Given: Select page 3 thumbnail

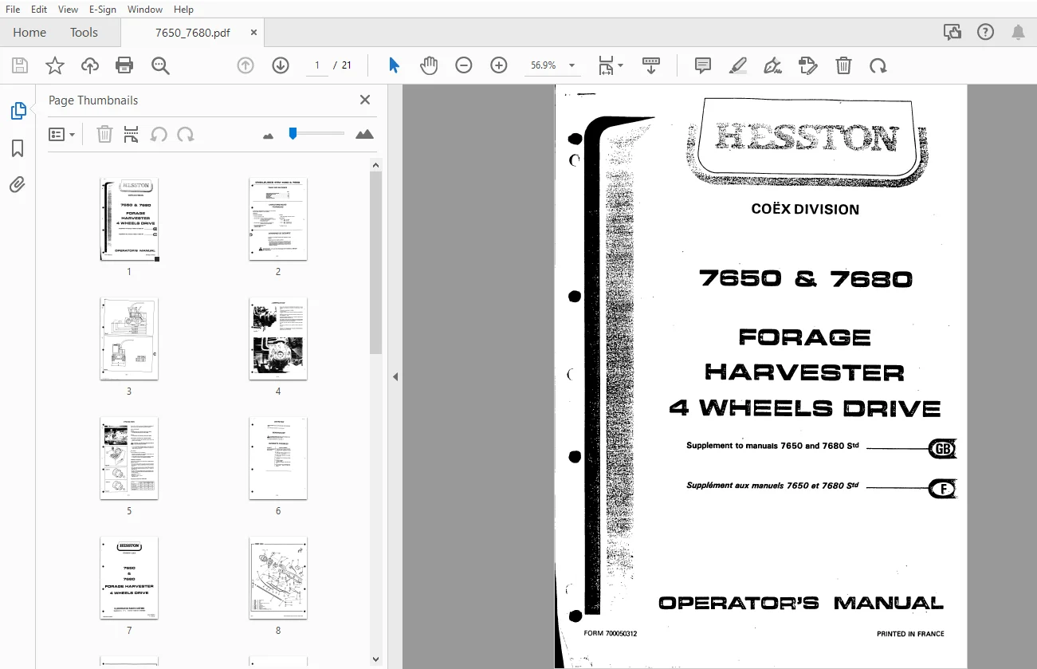Looking at the screenshot, I should tap(129, 339).
